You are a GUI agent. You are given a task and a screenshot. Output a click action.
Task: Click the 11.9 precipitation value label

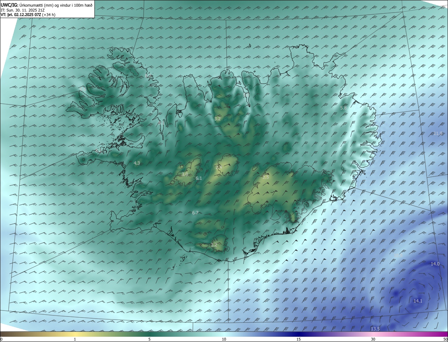pyautogui.click(x=438, y=133)
